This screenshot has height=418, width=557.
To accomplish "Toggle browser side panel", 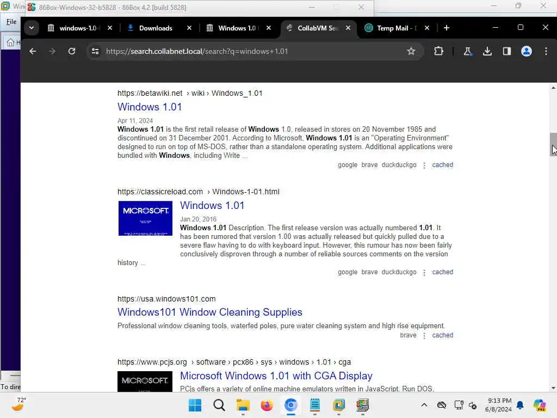I will [507, 51].
